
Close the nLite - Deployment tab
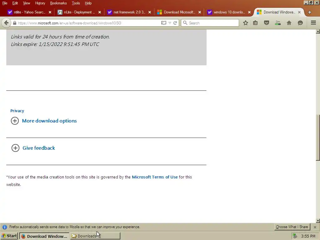click(x=100, y=12)
